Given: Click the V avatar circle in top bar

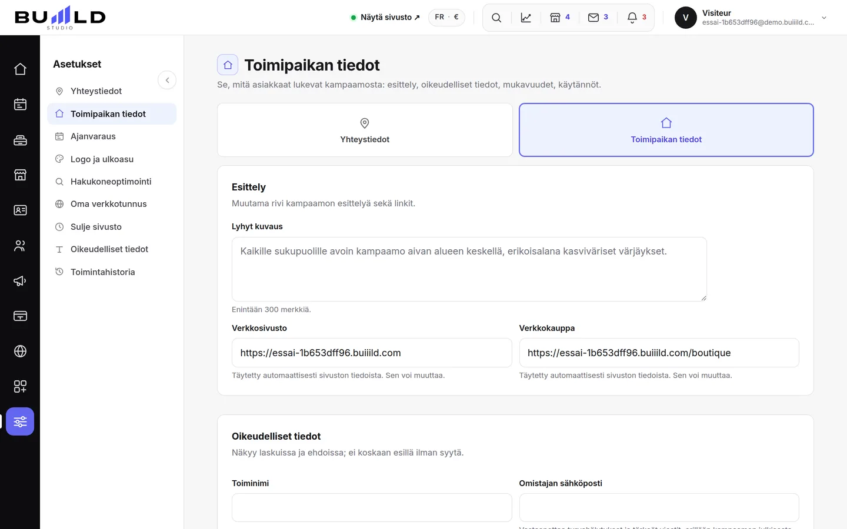Looking at the screenshot, I should click(x=686, y=18).
